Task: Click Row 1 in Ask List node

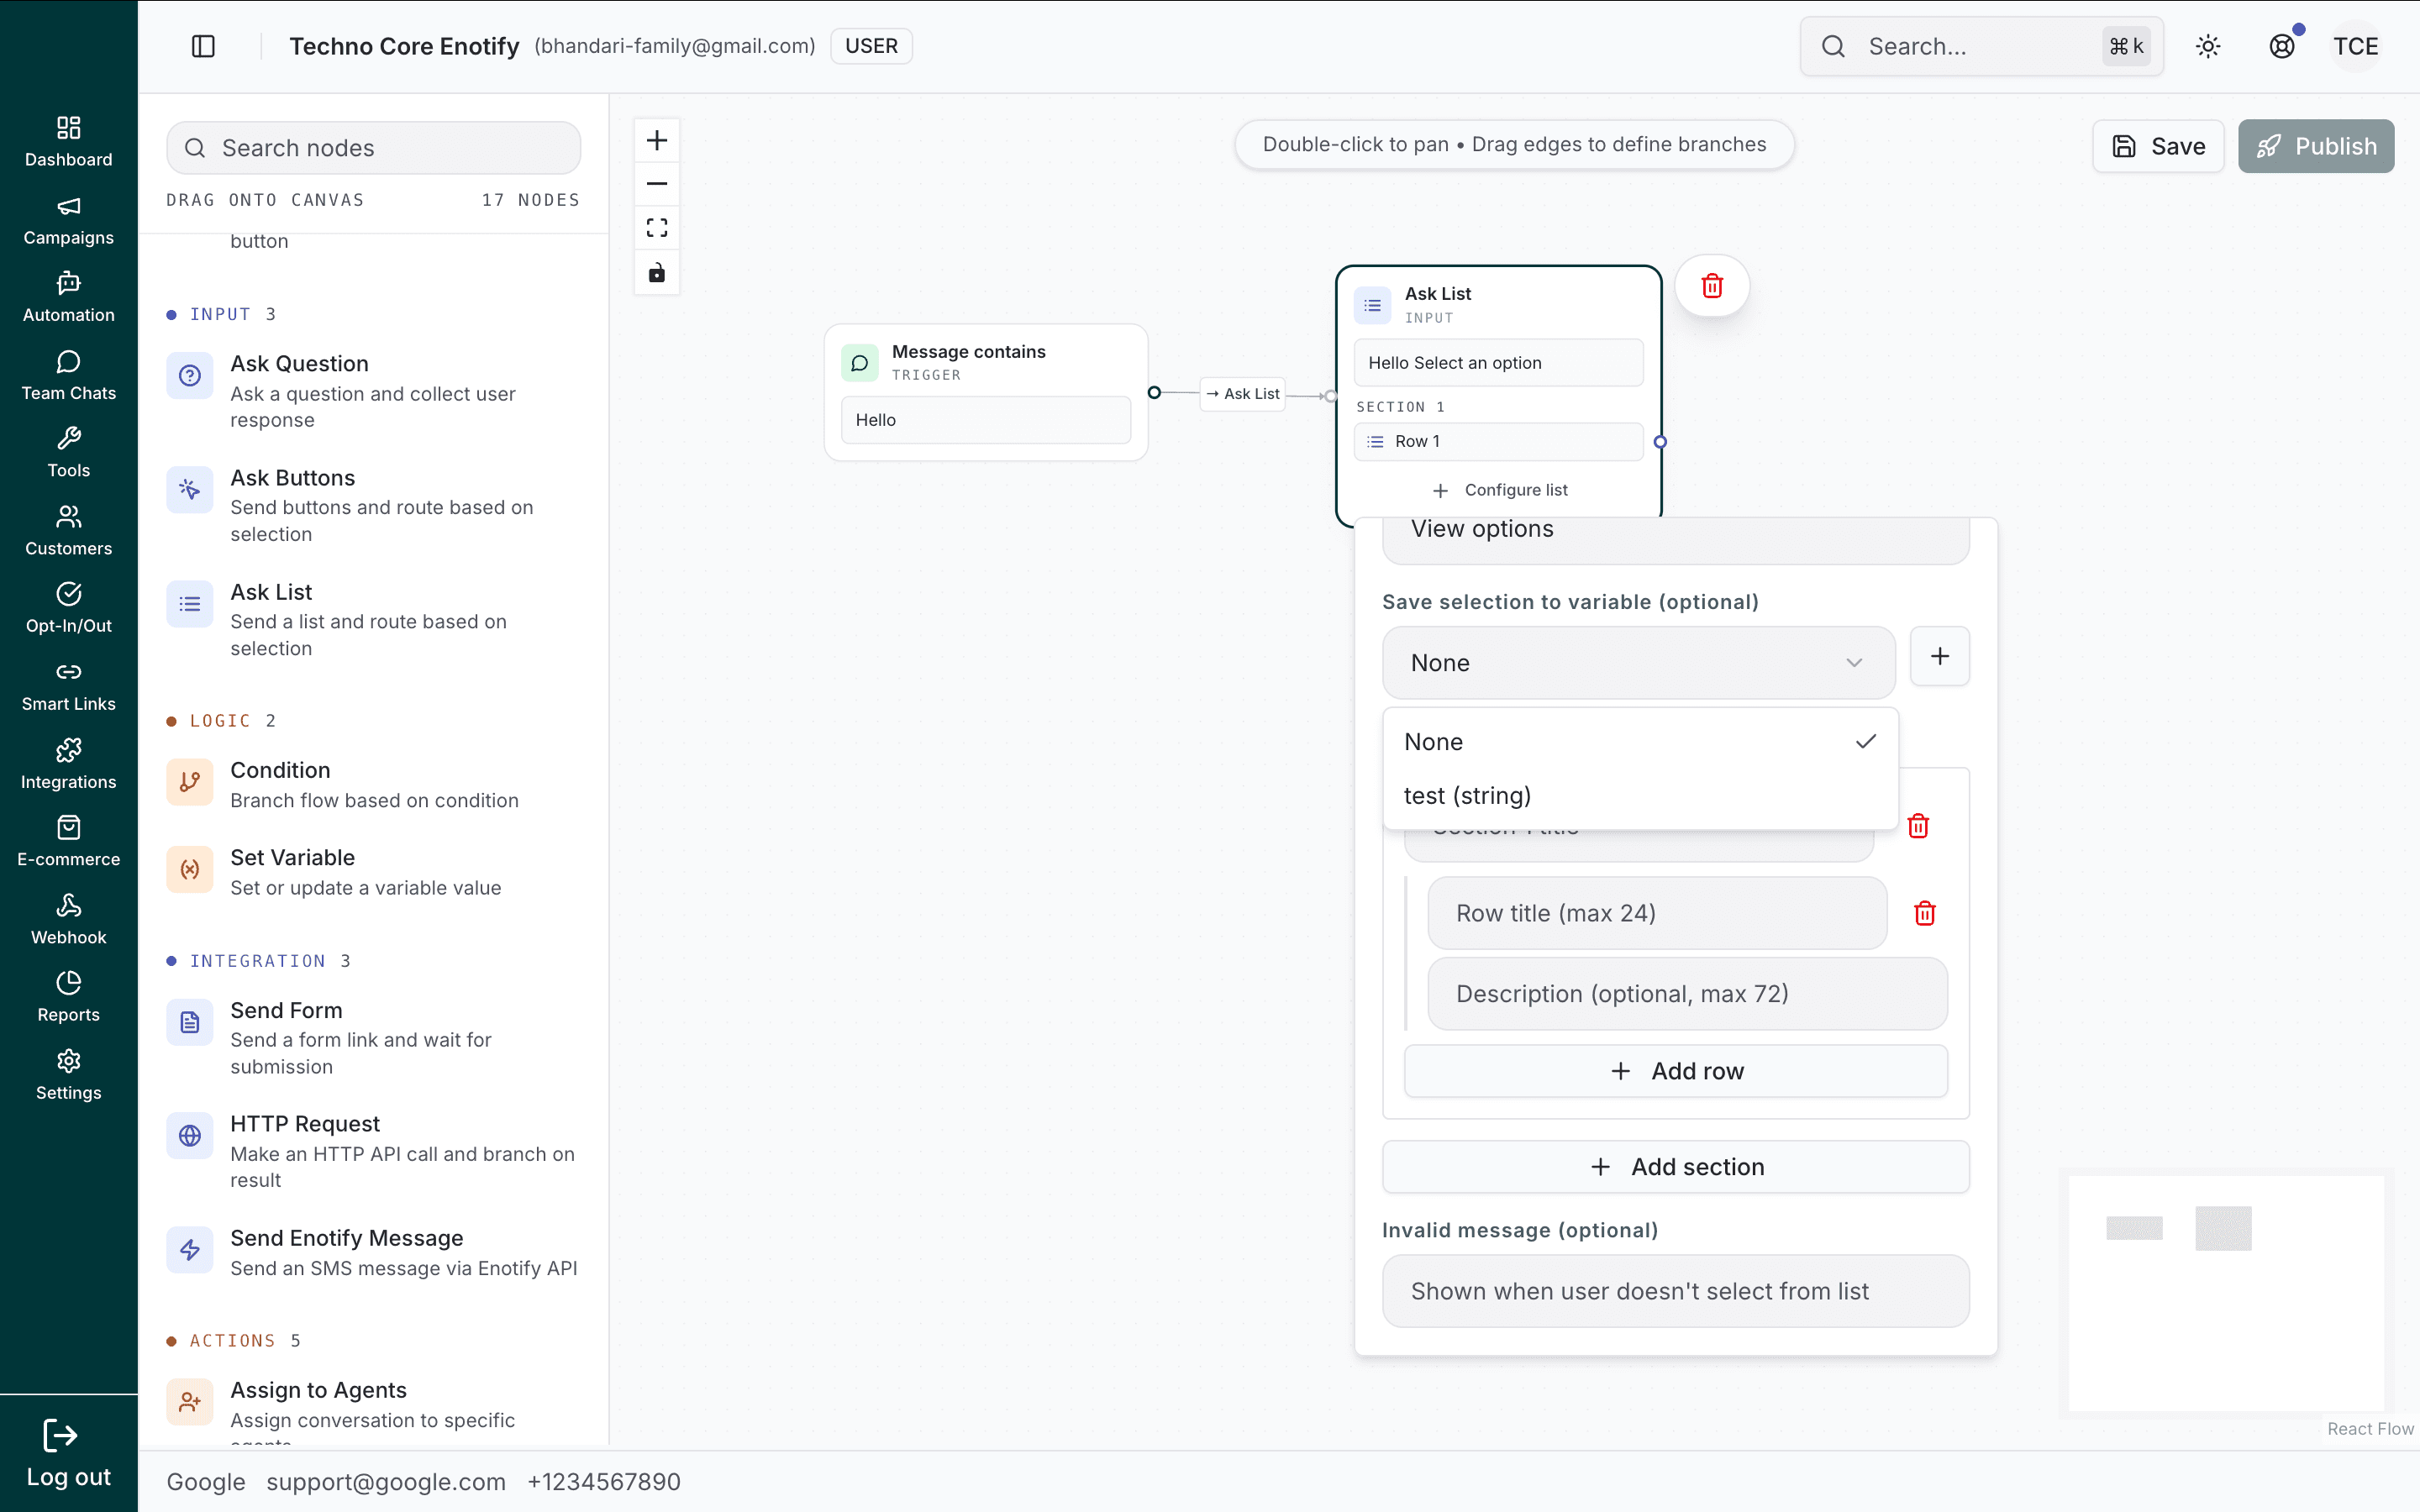Action: [1499, 441]
